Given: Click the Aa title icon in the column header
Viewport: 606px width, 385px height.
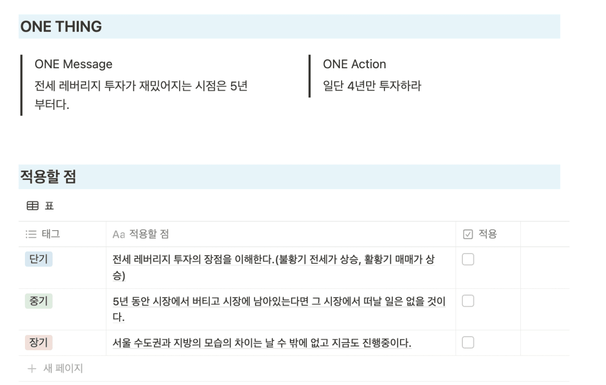Looking at the screenshot, I should pyautogui.click(x=119, y=234).
